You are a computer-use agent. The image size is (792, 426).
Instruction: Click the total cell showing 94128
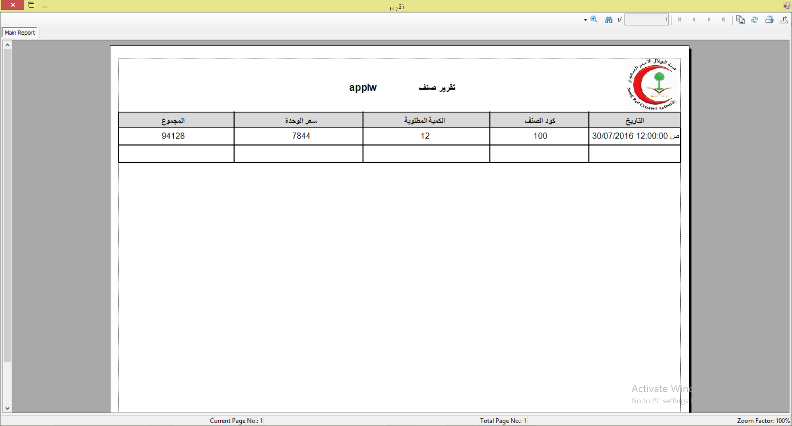(x=173, y=136)
